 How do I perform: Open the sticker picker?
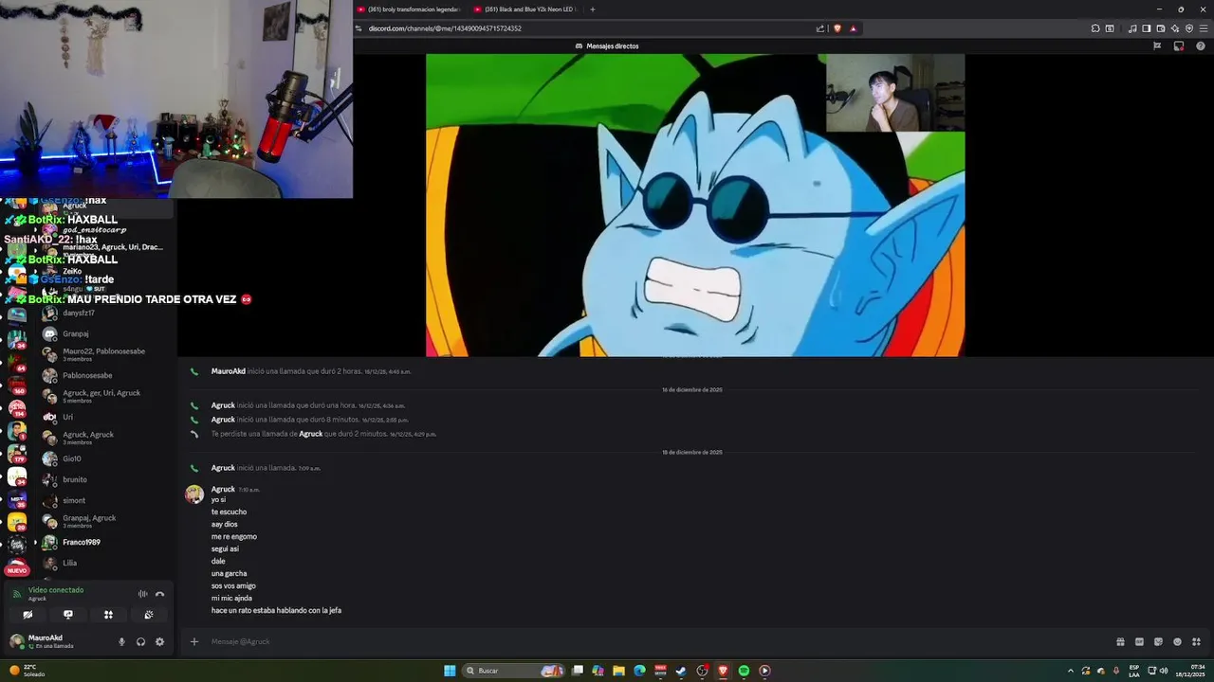1158,641
